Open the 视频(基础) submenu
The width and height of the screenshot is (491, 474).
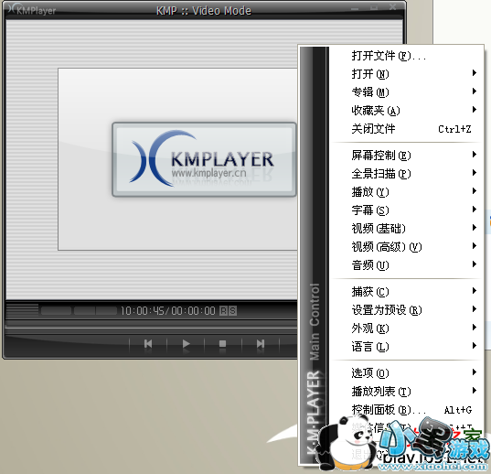(406, 229)
